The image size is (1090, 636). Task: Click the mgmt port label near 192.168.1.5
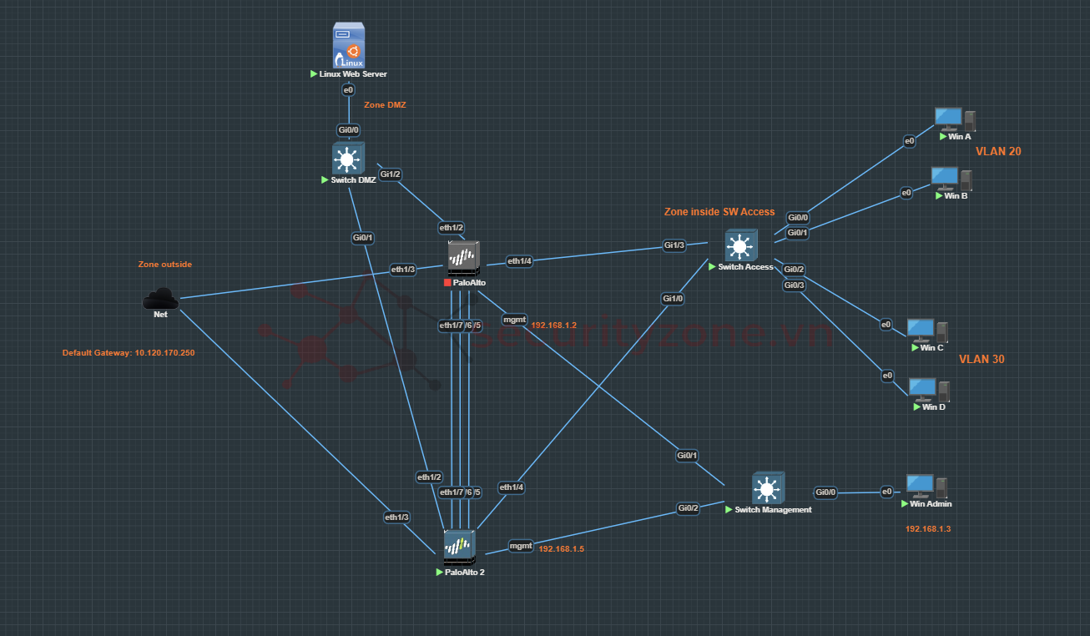[521, 546]
